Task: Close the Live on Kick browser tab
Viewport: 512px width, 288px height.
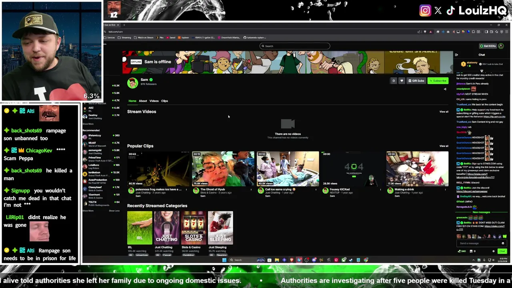Action: coord(118,25)
